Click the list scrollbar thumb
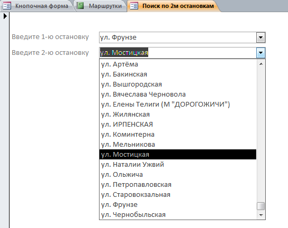 (x=261, y=206)
